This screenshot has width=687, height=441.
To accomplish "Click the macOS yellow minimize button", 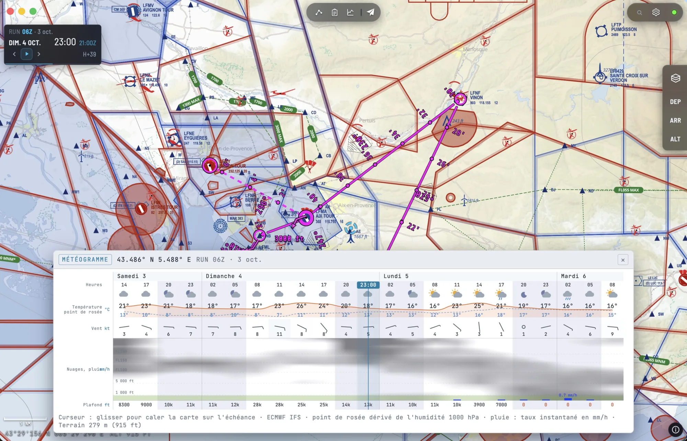I will pyautogui.click(x=22, y=11).
